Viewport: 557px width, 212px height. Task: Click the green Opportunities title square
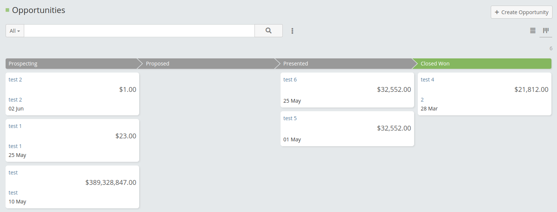7,10
